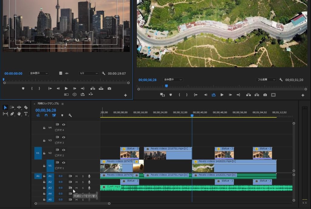
Task: Click the Source monitor insert button
Action: 93,89
